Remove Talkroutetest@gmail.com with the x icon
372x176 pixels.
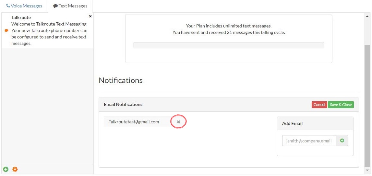[179, 122]
